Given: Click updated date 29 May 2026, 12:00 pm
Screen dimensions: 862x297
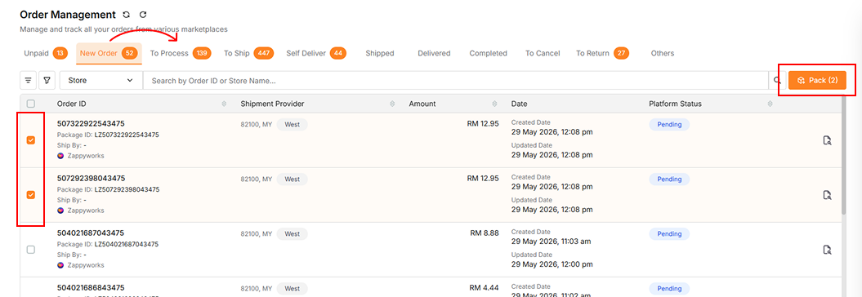Looking at the screenshot, I should 552,264.
